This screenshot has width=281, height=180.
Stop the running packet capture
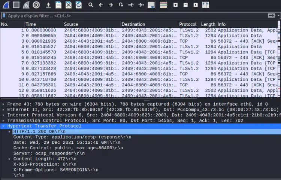coord(16,5)
